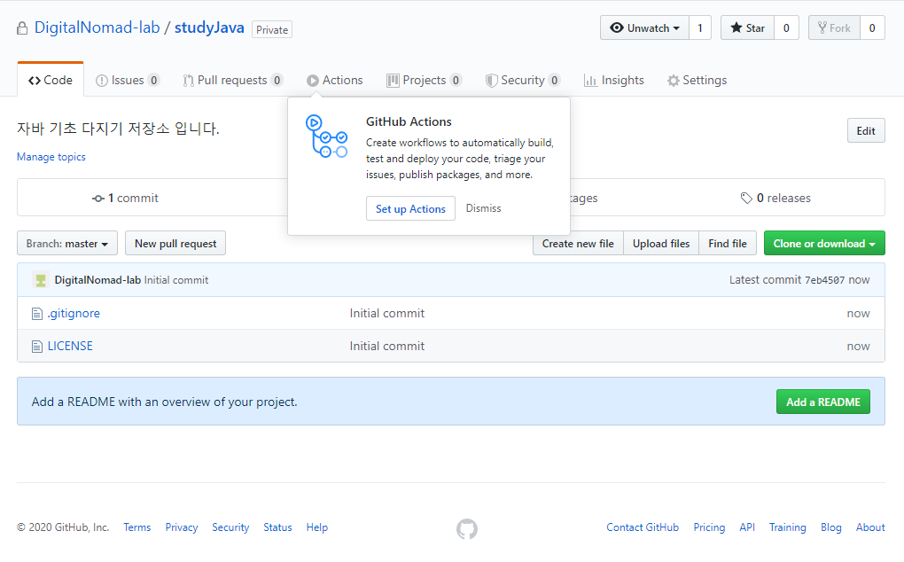
Task: Go to the Settings tab
Action: [x=697, y=81]
